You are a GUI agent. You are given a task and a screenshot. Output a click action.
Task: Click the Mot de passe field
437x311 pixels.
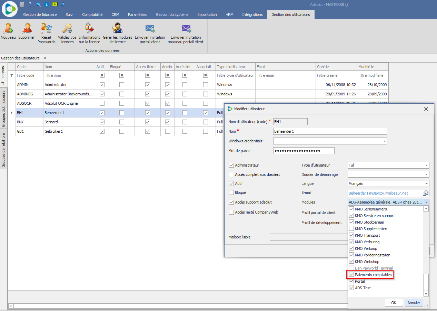click(x=304, y=151)
